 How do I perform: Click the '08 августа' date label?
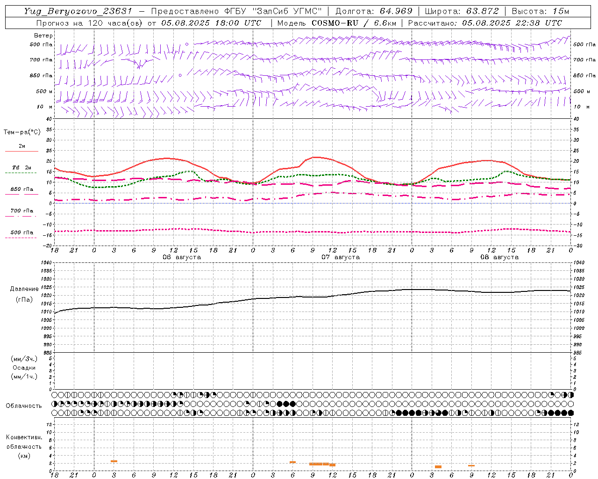click(x=499, y=257)
